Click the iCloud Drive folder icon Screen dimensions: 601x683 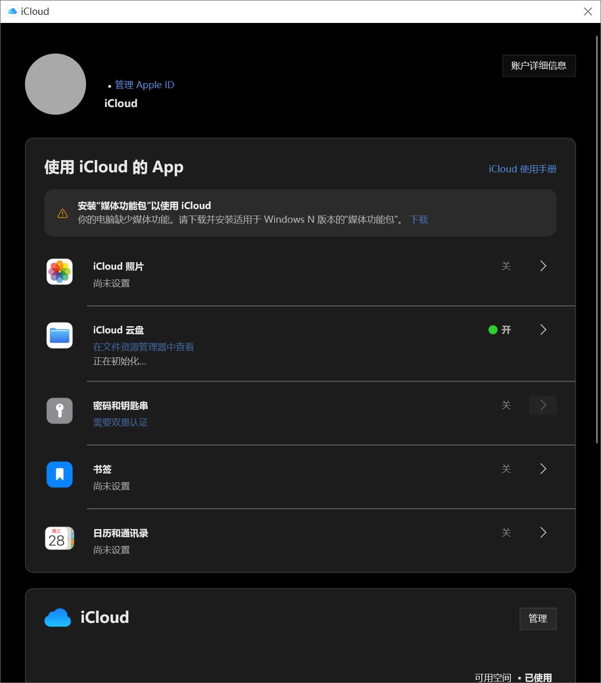coord(60,335)
